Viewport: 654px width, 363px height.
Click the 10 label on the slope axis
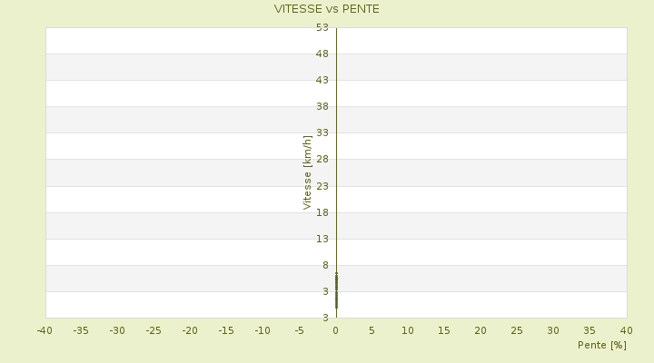[x=408, y=330]
